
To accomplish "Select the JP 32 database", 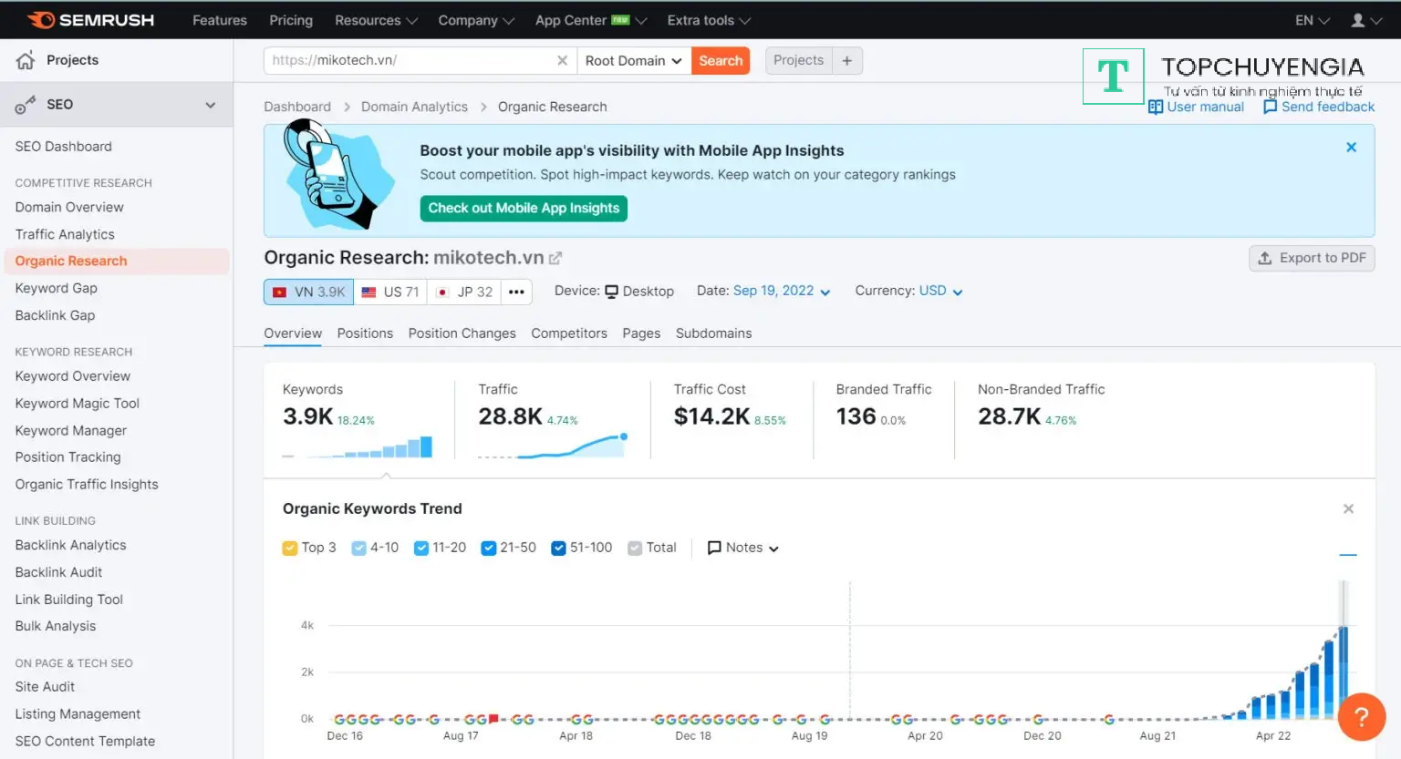I will point(464,292).
